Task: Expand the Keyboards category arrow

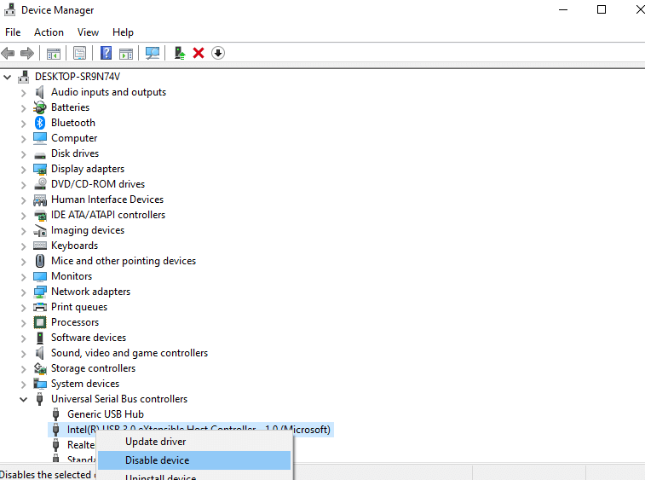Action: (x=24, y=246)
